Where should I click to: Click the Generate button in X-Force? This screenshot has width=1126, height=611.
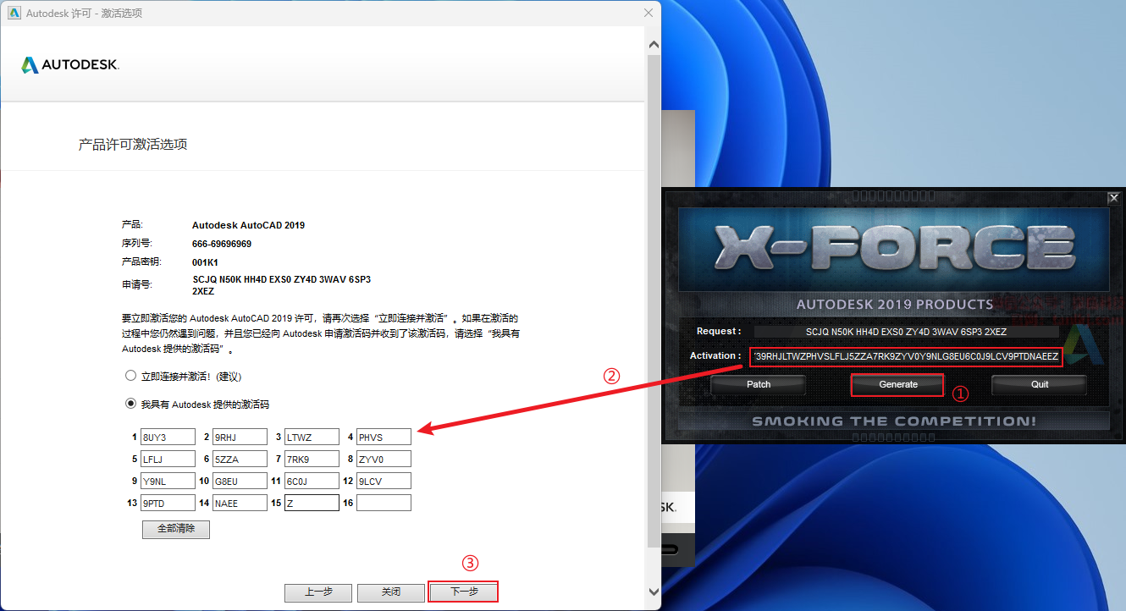(x=898, y=384)
